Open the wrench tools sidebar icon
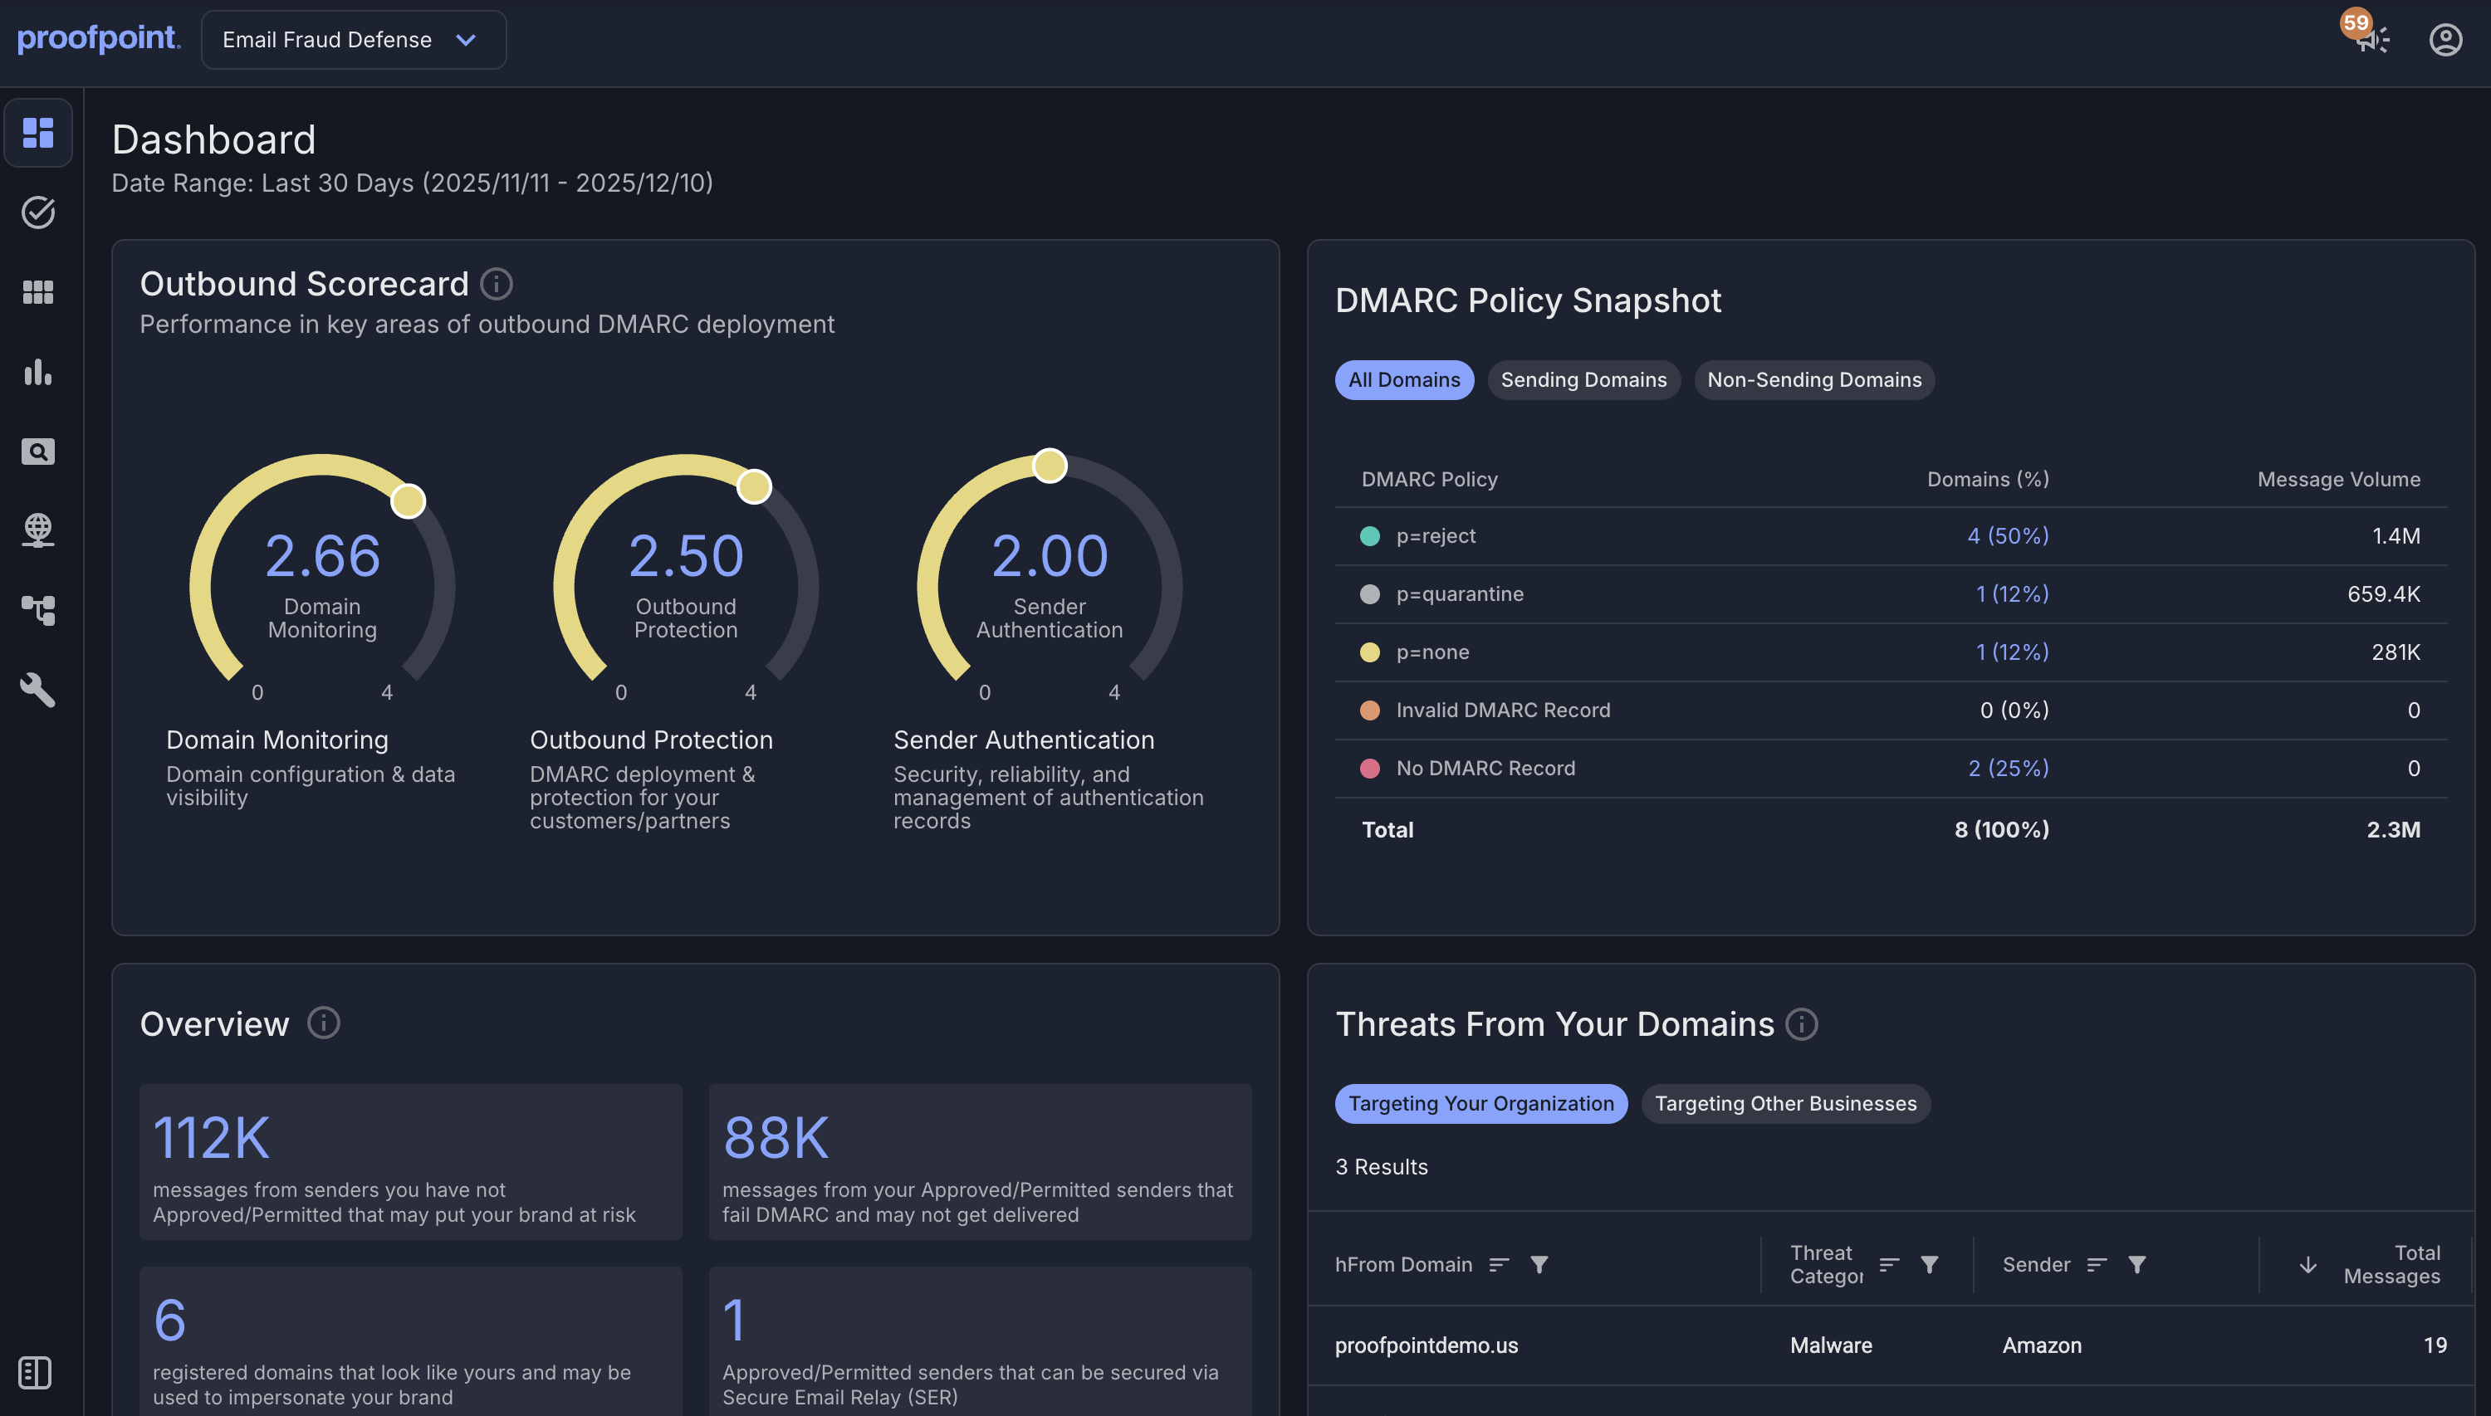 pyautogui.click(x=38, y=690)
